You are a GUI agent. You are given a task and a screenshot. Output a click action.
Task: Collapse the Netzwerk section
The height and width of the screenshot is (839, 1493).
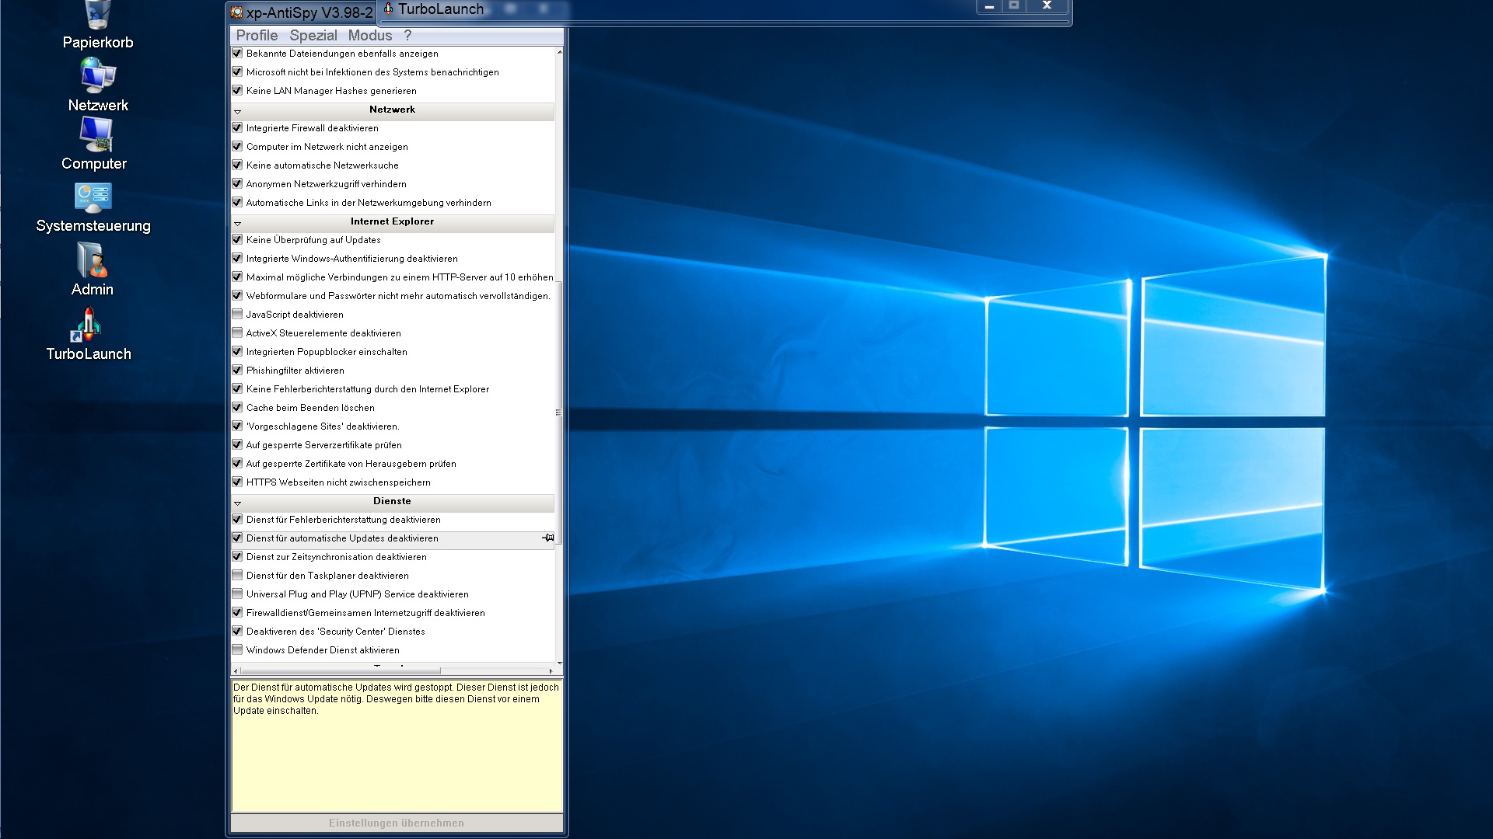tap(238, 111)
